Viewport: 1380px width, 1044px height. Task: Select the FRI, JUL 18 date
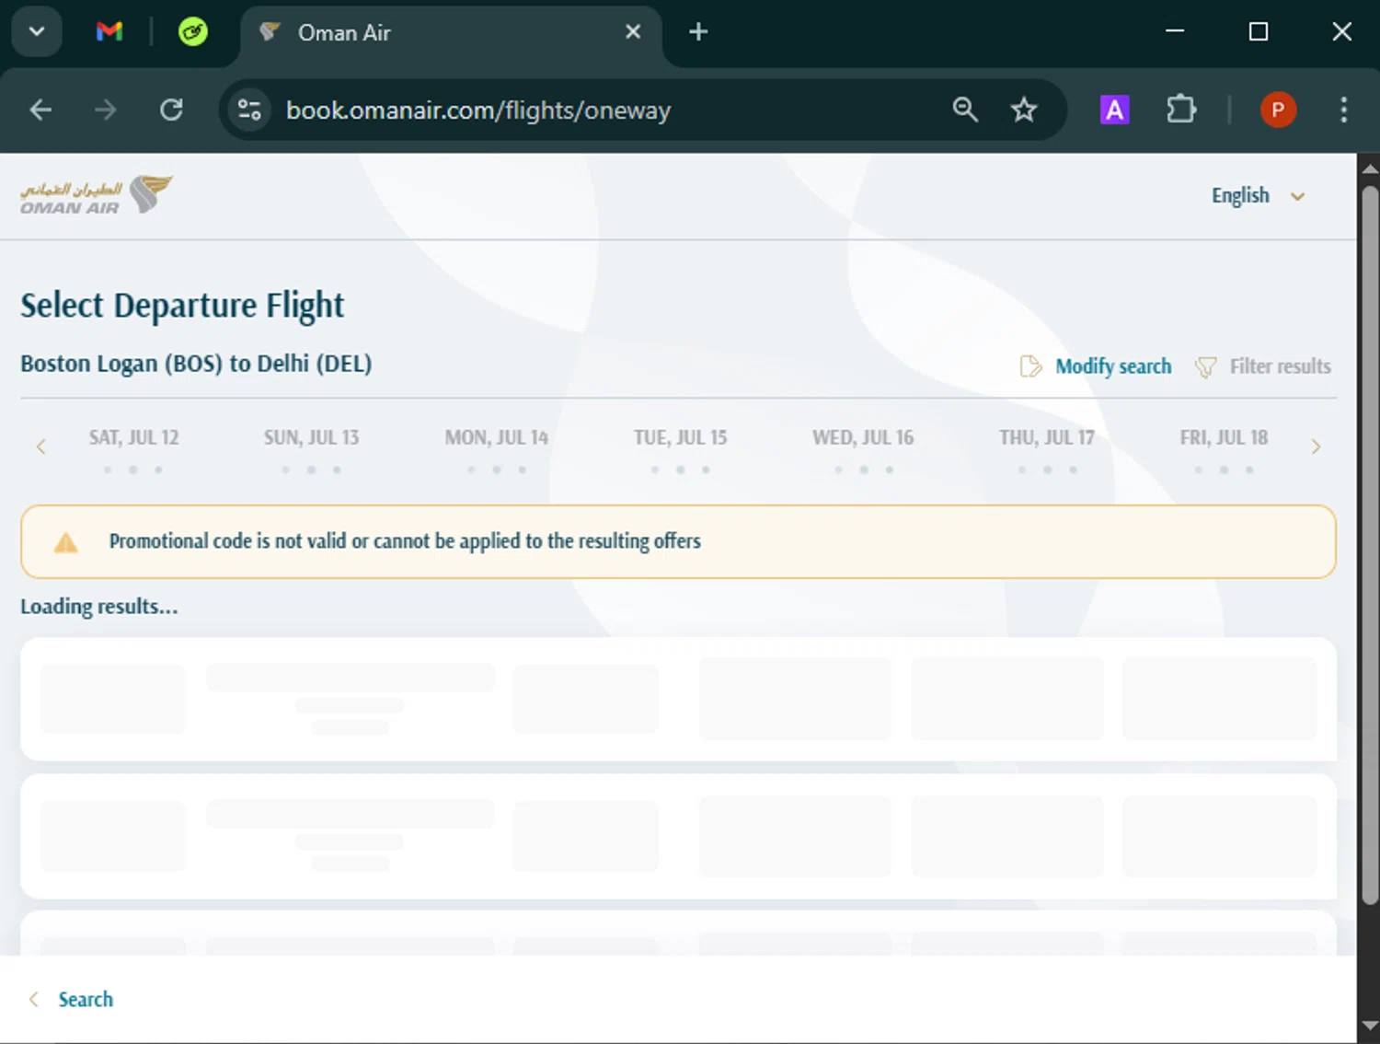click(1225, 450)
